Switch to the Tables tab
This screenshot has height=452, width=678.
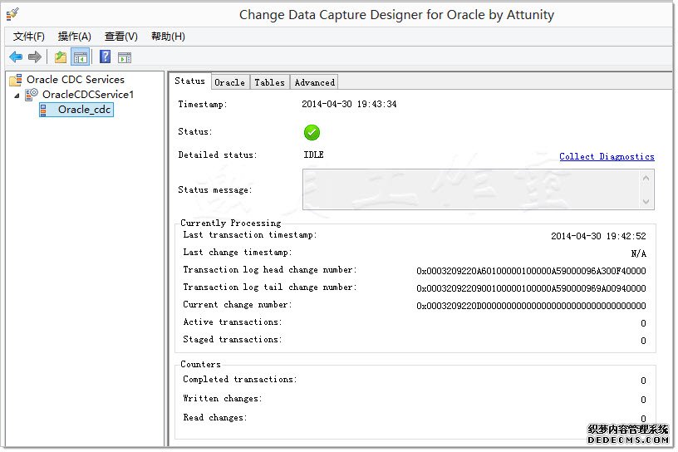point(269,82)
